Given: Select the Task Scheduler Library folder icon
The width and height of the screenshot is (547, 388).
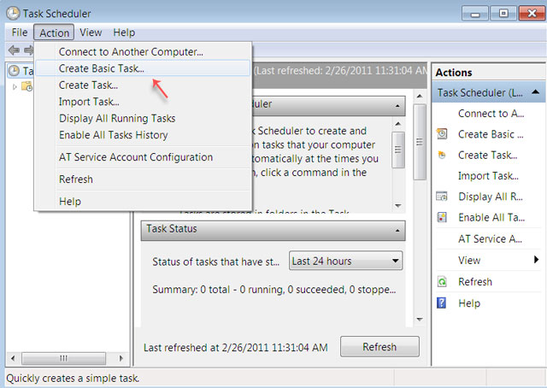Looking at the screenshot, I should [26, 85].
